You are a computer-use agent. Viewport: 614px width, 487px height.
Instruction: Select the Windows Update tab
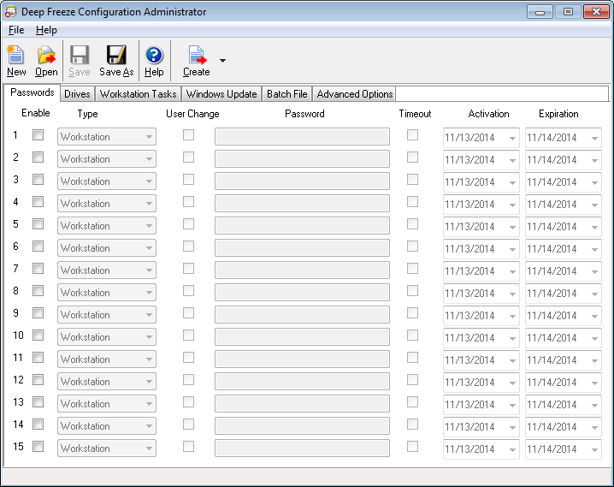point(221,94)
